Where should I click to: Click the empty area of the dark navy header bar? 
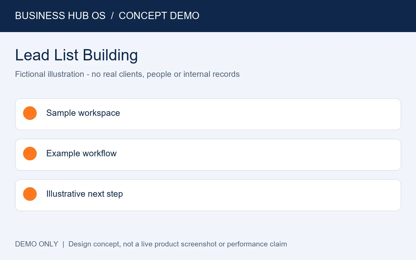[306, 16]
